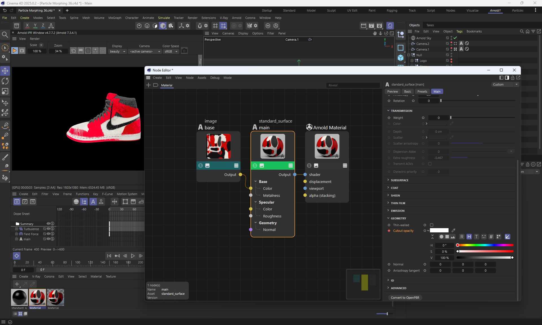Click Convert to OpenPBR button
This screenshot has height=325, width=542.
click(x=405, y=298)
